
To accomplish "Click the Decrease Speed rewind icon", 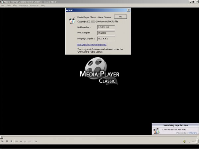I will tap(21, 141).
